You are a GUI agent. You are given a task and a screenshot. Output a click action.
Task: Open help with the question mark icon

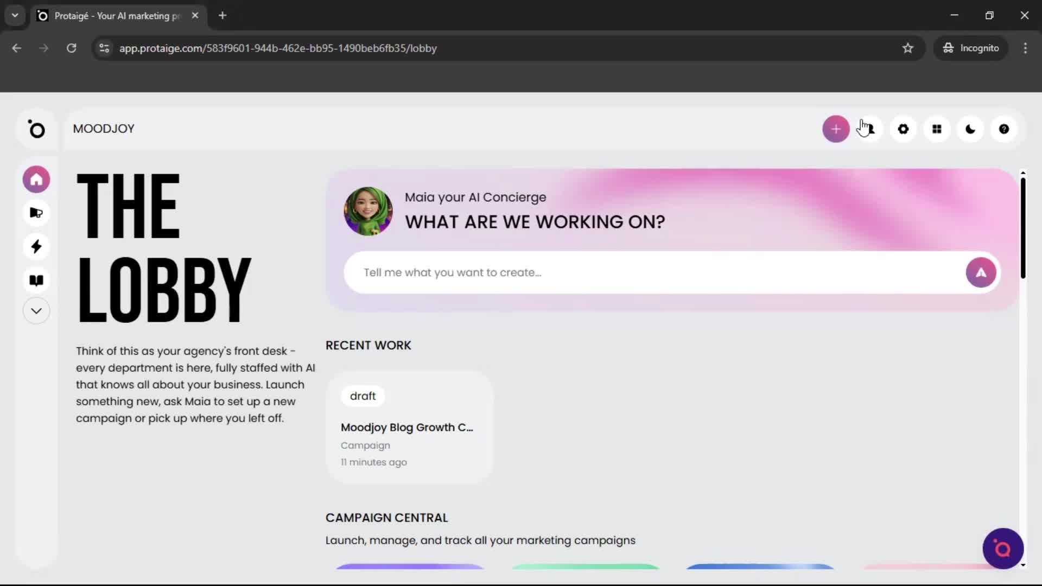click(x=1003, y=129)
